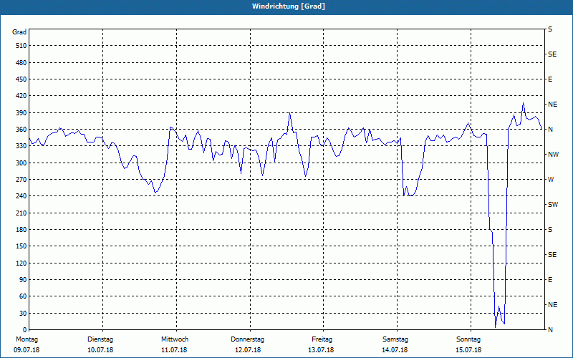The image size is (573, 358).
Task: Click the 'S' compass label beside 180
Action: tap(550, 230)
